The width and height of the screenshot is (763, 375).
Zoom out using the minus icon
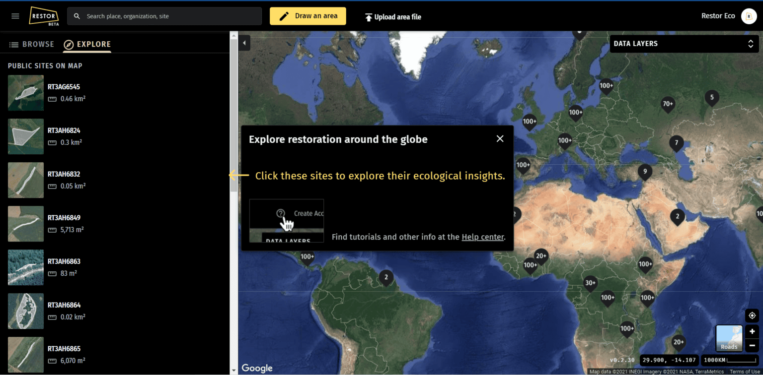click(x=752, y=345)
